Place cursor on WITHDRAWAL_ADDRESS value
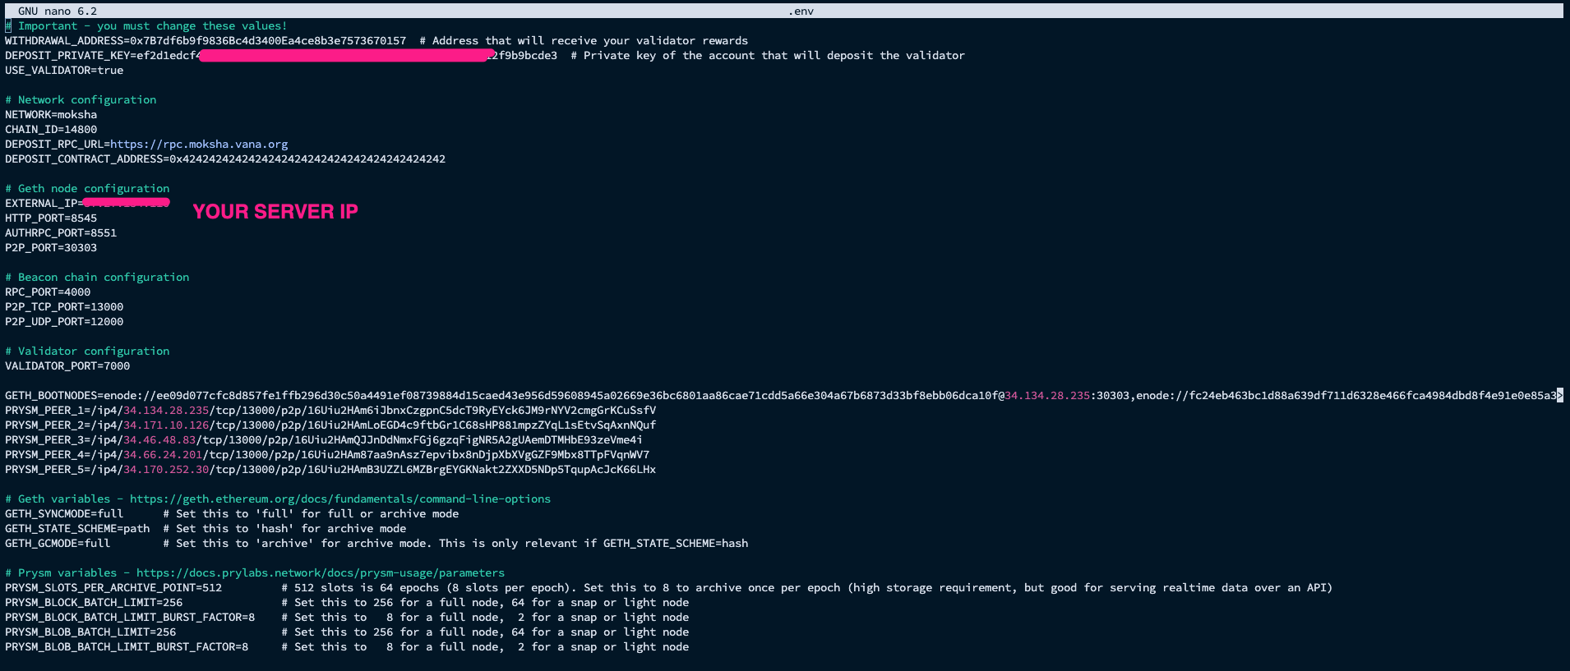The image size is (1570, 671). point(267,41)
